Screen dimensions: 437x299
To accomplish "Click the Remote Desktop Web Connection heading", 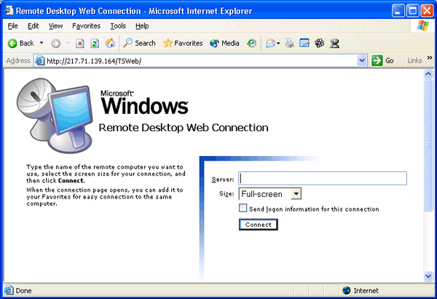I will (184, 128).
